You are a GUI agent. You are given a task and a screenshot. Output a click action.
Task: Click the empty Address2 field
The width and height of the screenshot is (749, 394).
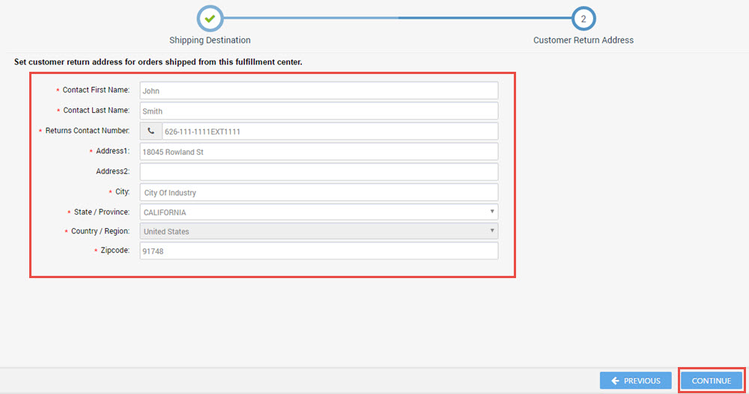[318, 172]
